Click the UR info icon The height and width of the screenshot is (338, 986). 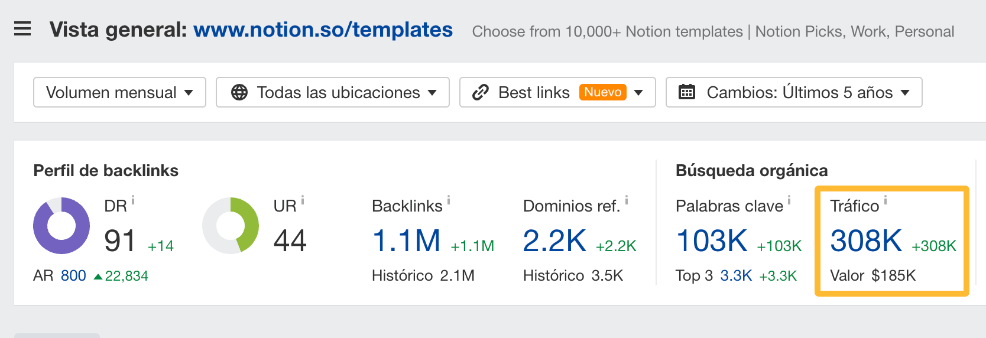coord(303,200)
